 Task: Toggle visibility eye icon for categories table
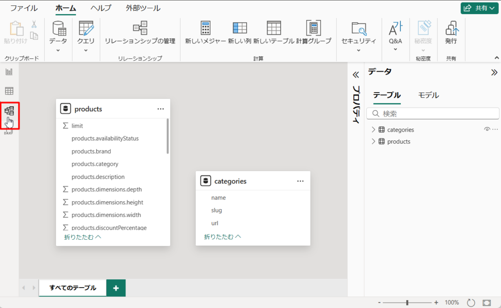click(x=487, y=130)
